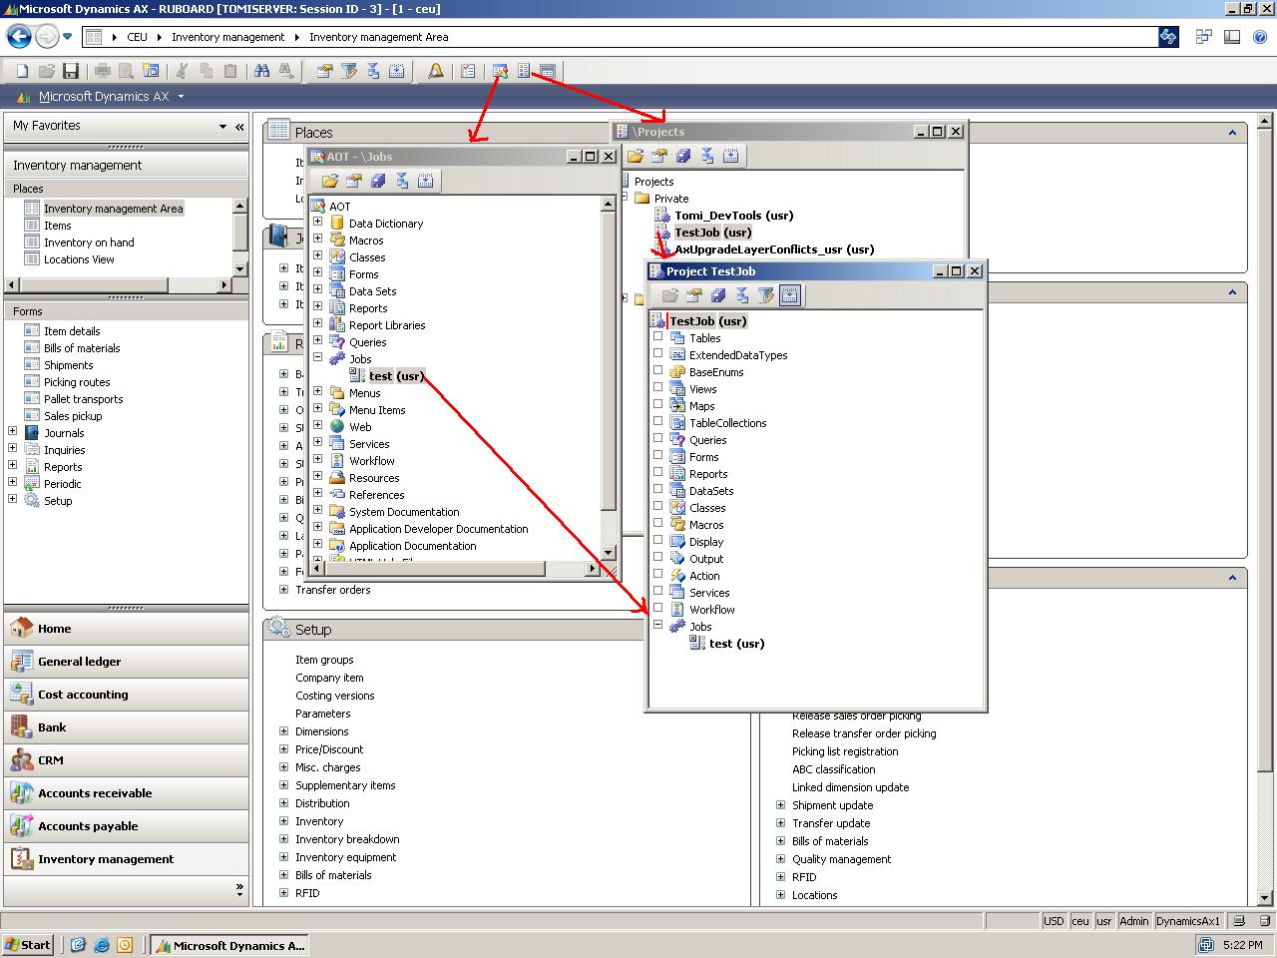The height and width of the screenshot is (958, 1277).
Task: Select Accounts receivable module
Action: [x=126, y=793]
